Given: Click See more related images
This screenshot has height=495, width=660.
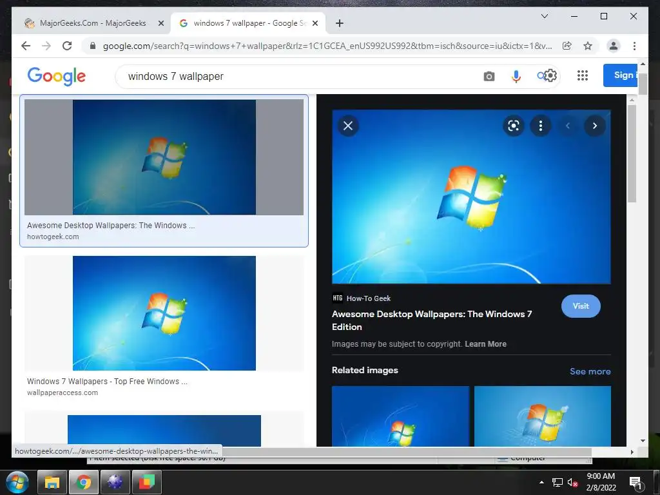Looking at the screenshot, I should [x=590, y=371].
